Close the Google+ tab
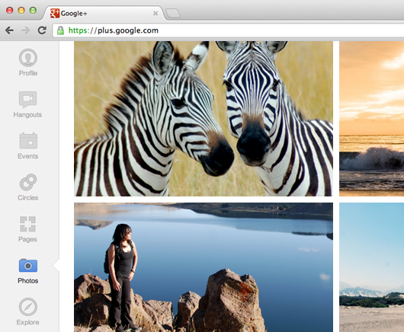 (156, 13)
